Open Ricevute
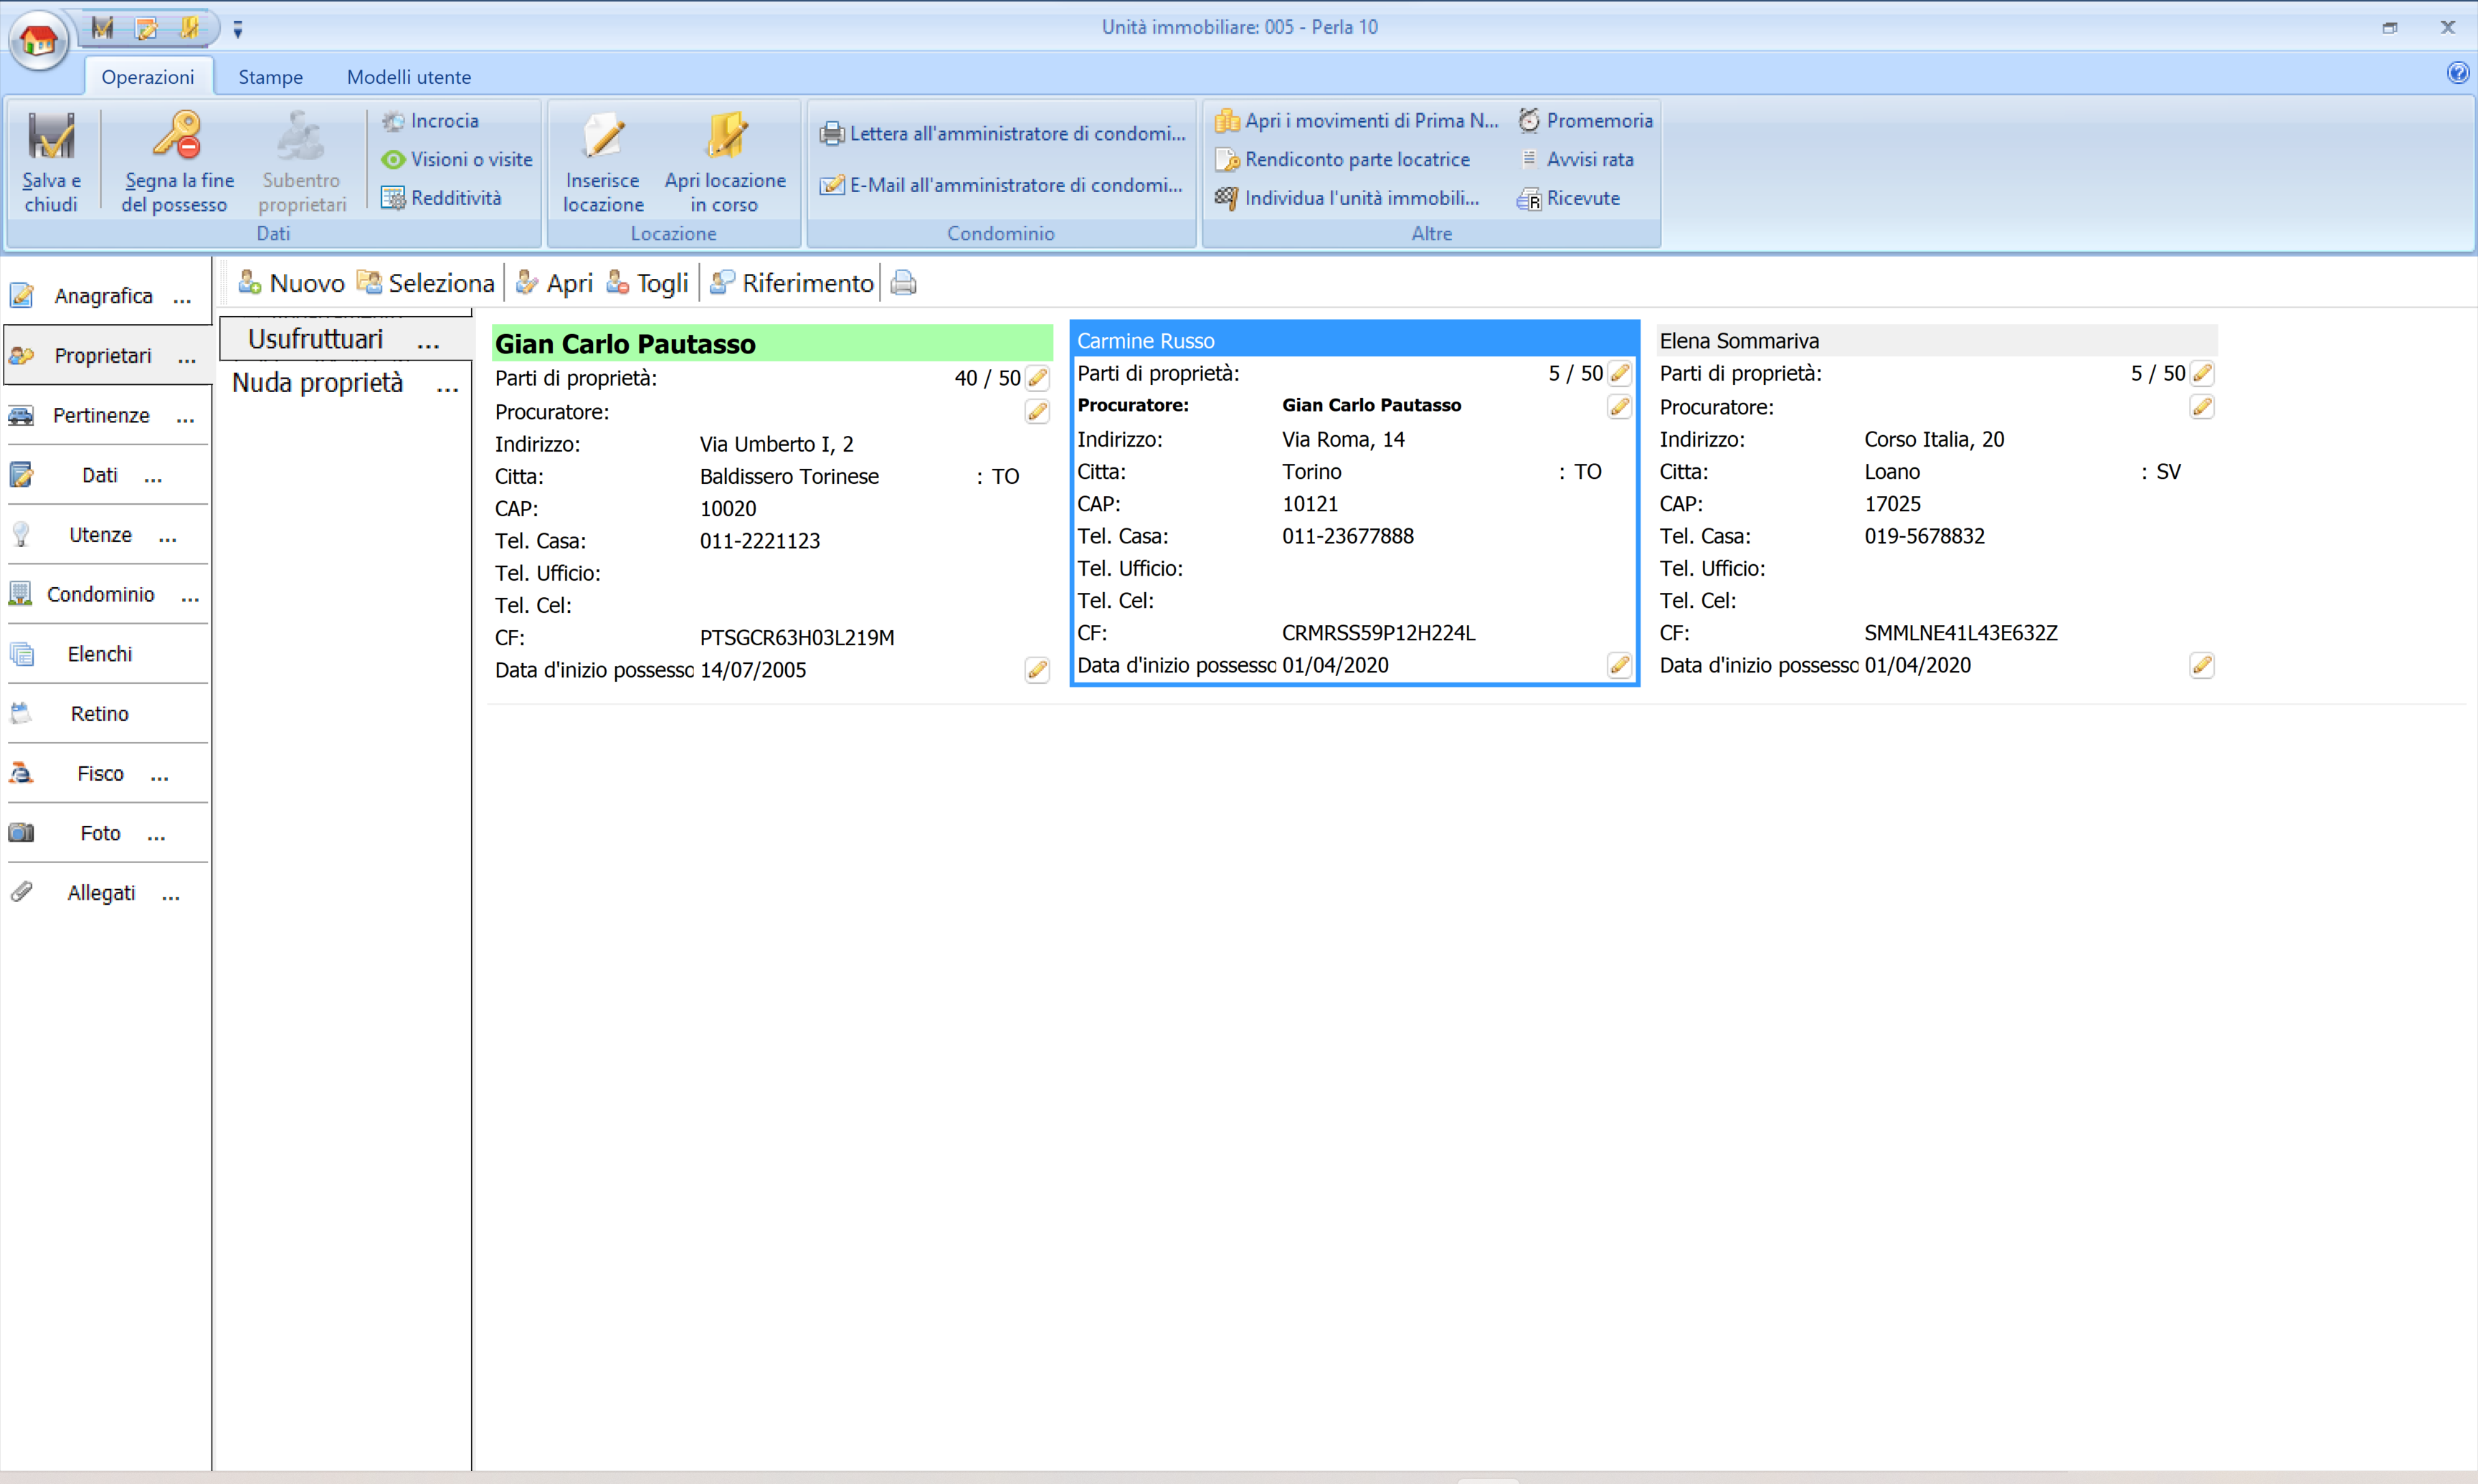 1569,198
